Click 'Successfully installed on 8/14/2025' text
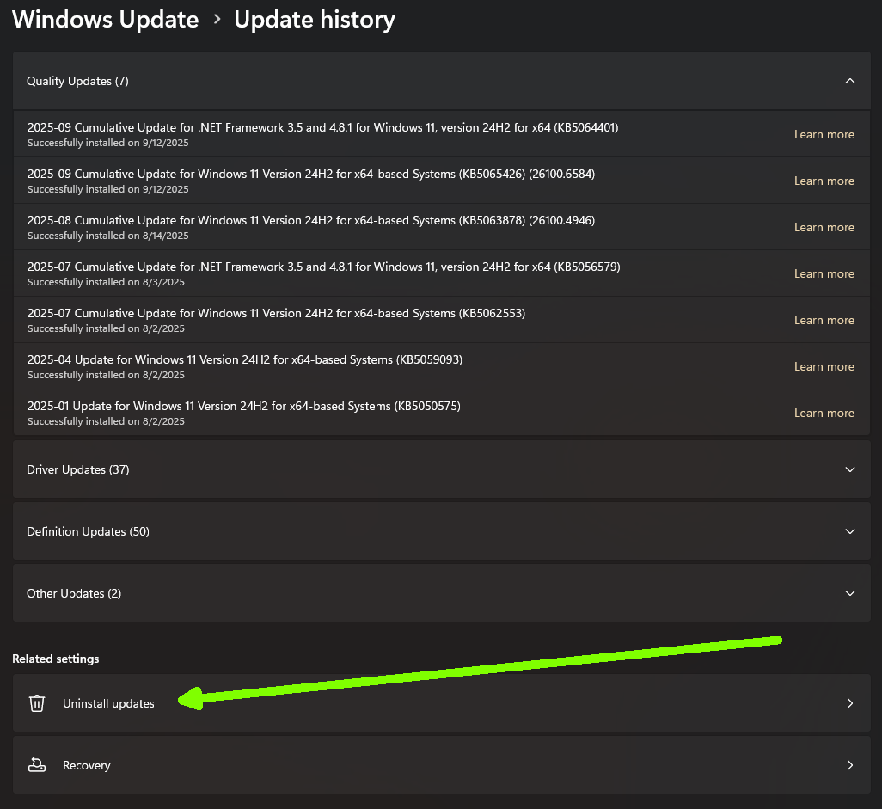Screen dimensions: 882x809 [108, 236]
